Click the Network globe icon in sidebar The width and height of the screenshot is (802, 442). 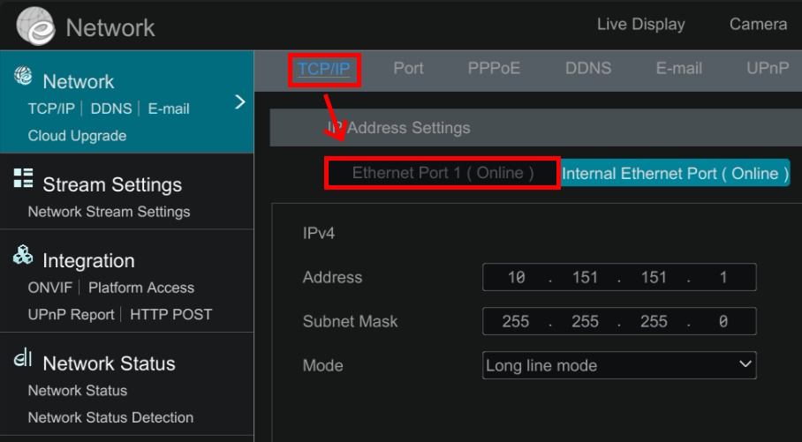(x=24, y=78)
